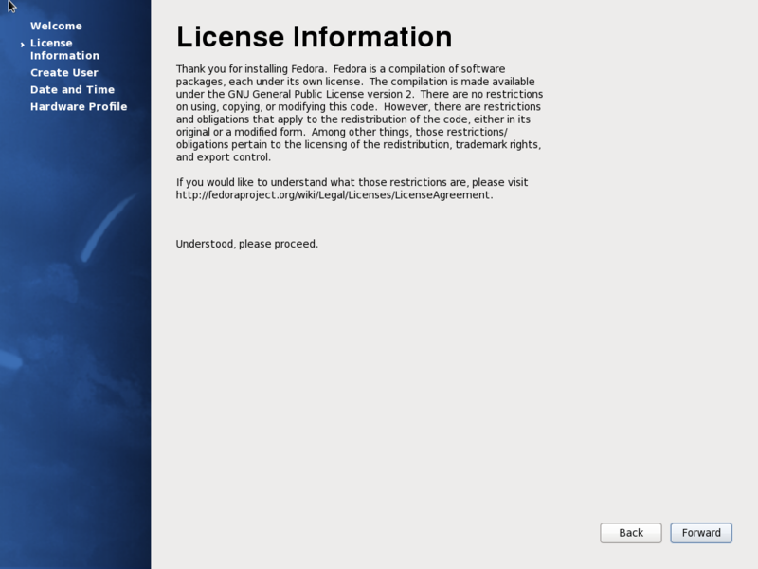Click 'Understood, please proceed.' text

(247, 244)
